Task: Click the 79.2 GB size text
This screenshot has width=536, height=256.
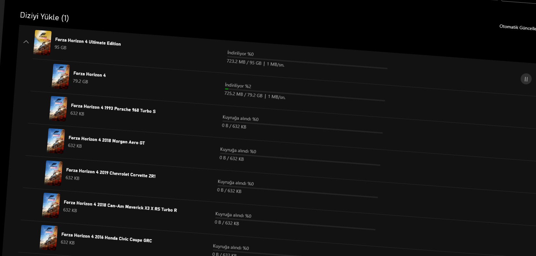Action: (x=81, y=81)
